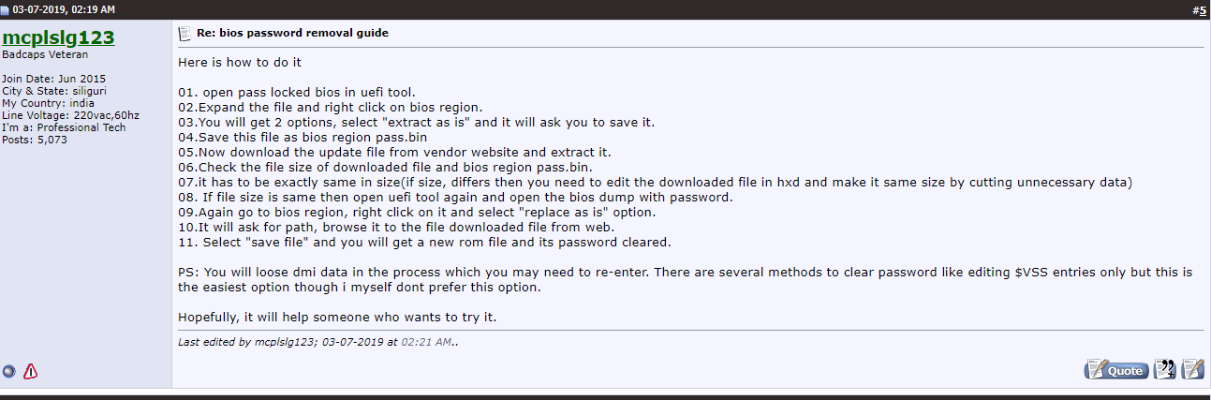Click the document icon beside the post title
The height and width of the screenshot is (400, 1211).
tap(185, 34)
